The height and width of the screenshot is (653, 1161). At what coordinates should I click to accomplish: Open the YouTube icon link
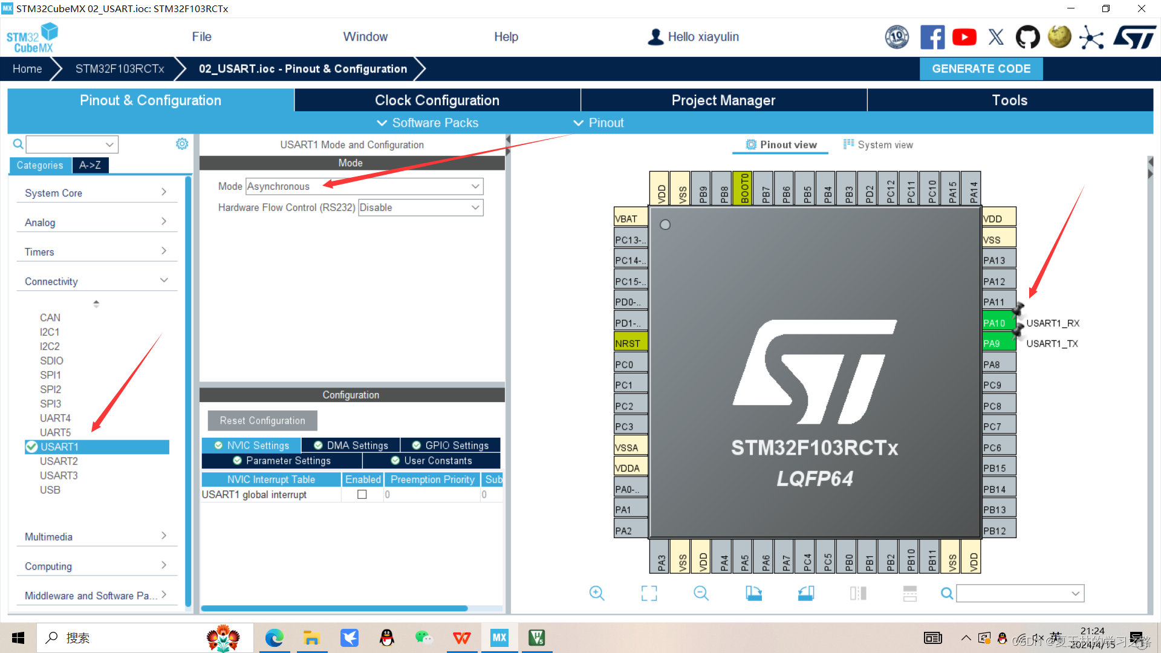[964, 37]
